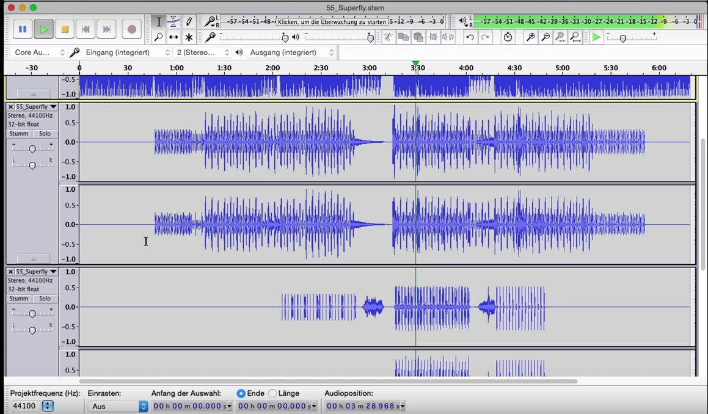Mute first track with Stumm button

[18, 134]
